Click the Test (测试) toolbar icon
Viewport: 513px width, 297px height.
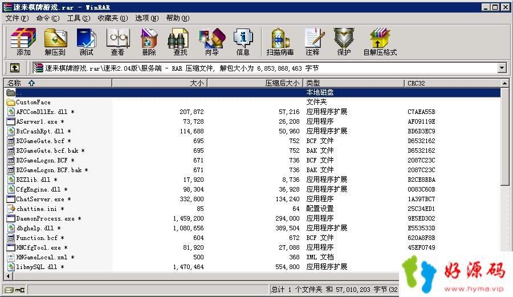tap(86, 42)
